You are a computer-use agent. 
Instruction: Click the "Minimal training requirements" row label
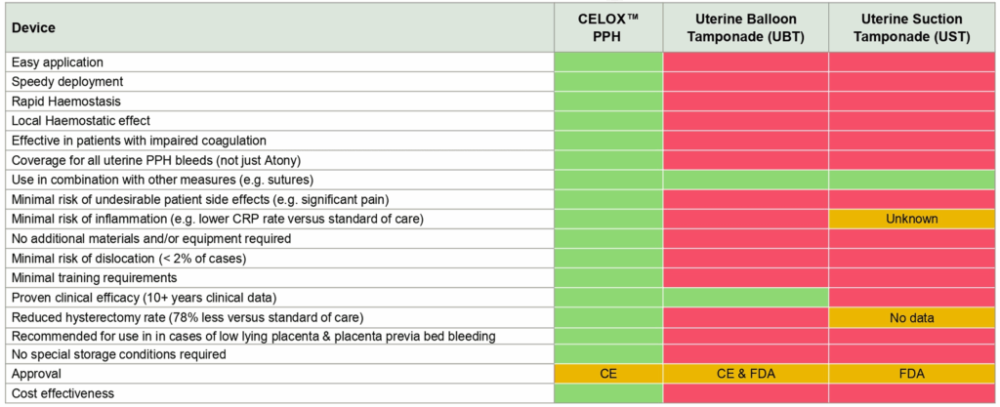coord(96,277)
